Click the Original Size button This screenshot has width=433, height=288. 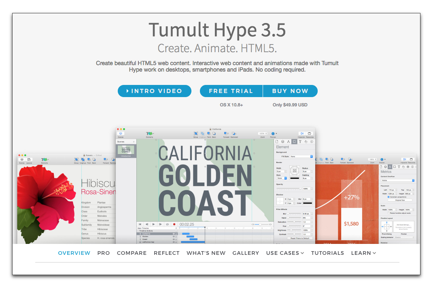click(x=400, y=200)
